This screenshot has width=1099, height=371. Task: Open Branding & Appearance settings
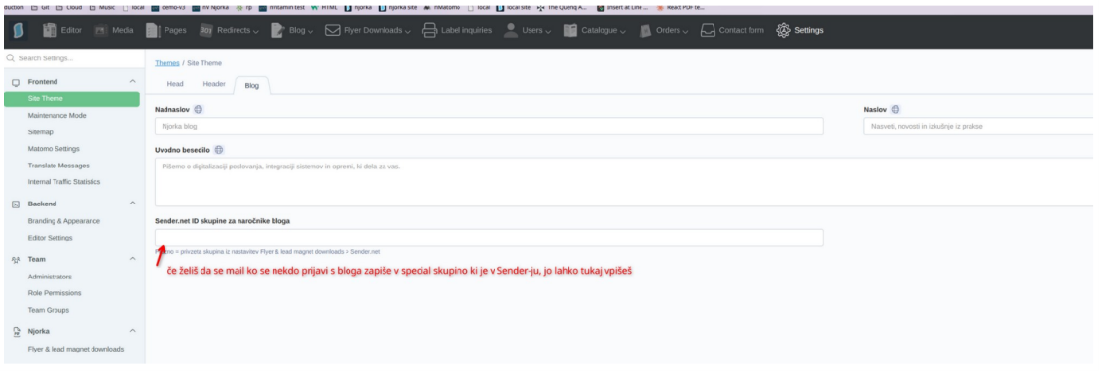64,221
